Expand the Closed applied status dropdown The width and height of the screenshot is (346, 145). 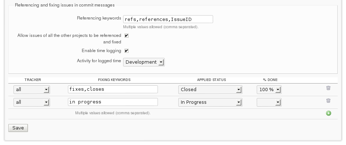[210, 90]
